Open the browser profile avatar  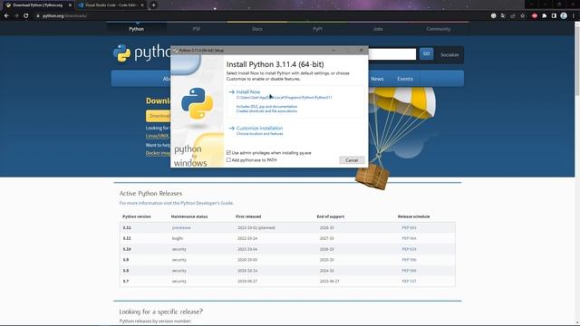point(564,16)
